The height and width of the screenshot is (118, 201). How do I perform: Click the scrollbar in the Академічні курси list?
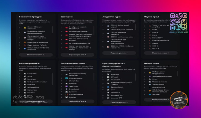point(136,27)
